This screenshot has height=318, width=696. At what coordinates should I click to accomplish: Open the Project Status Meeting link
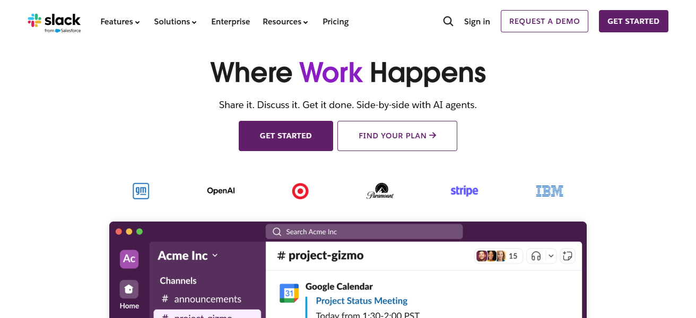tap(361, 301)
